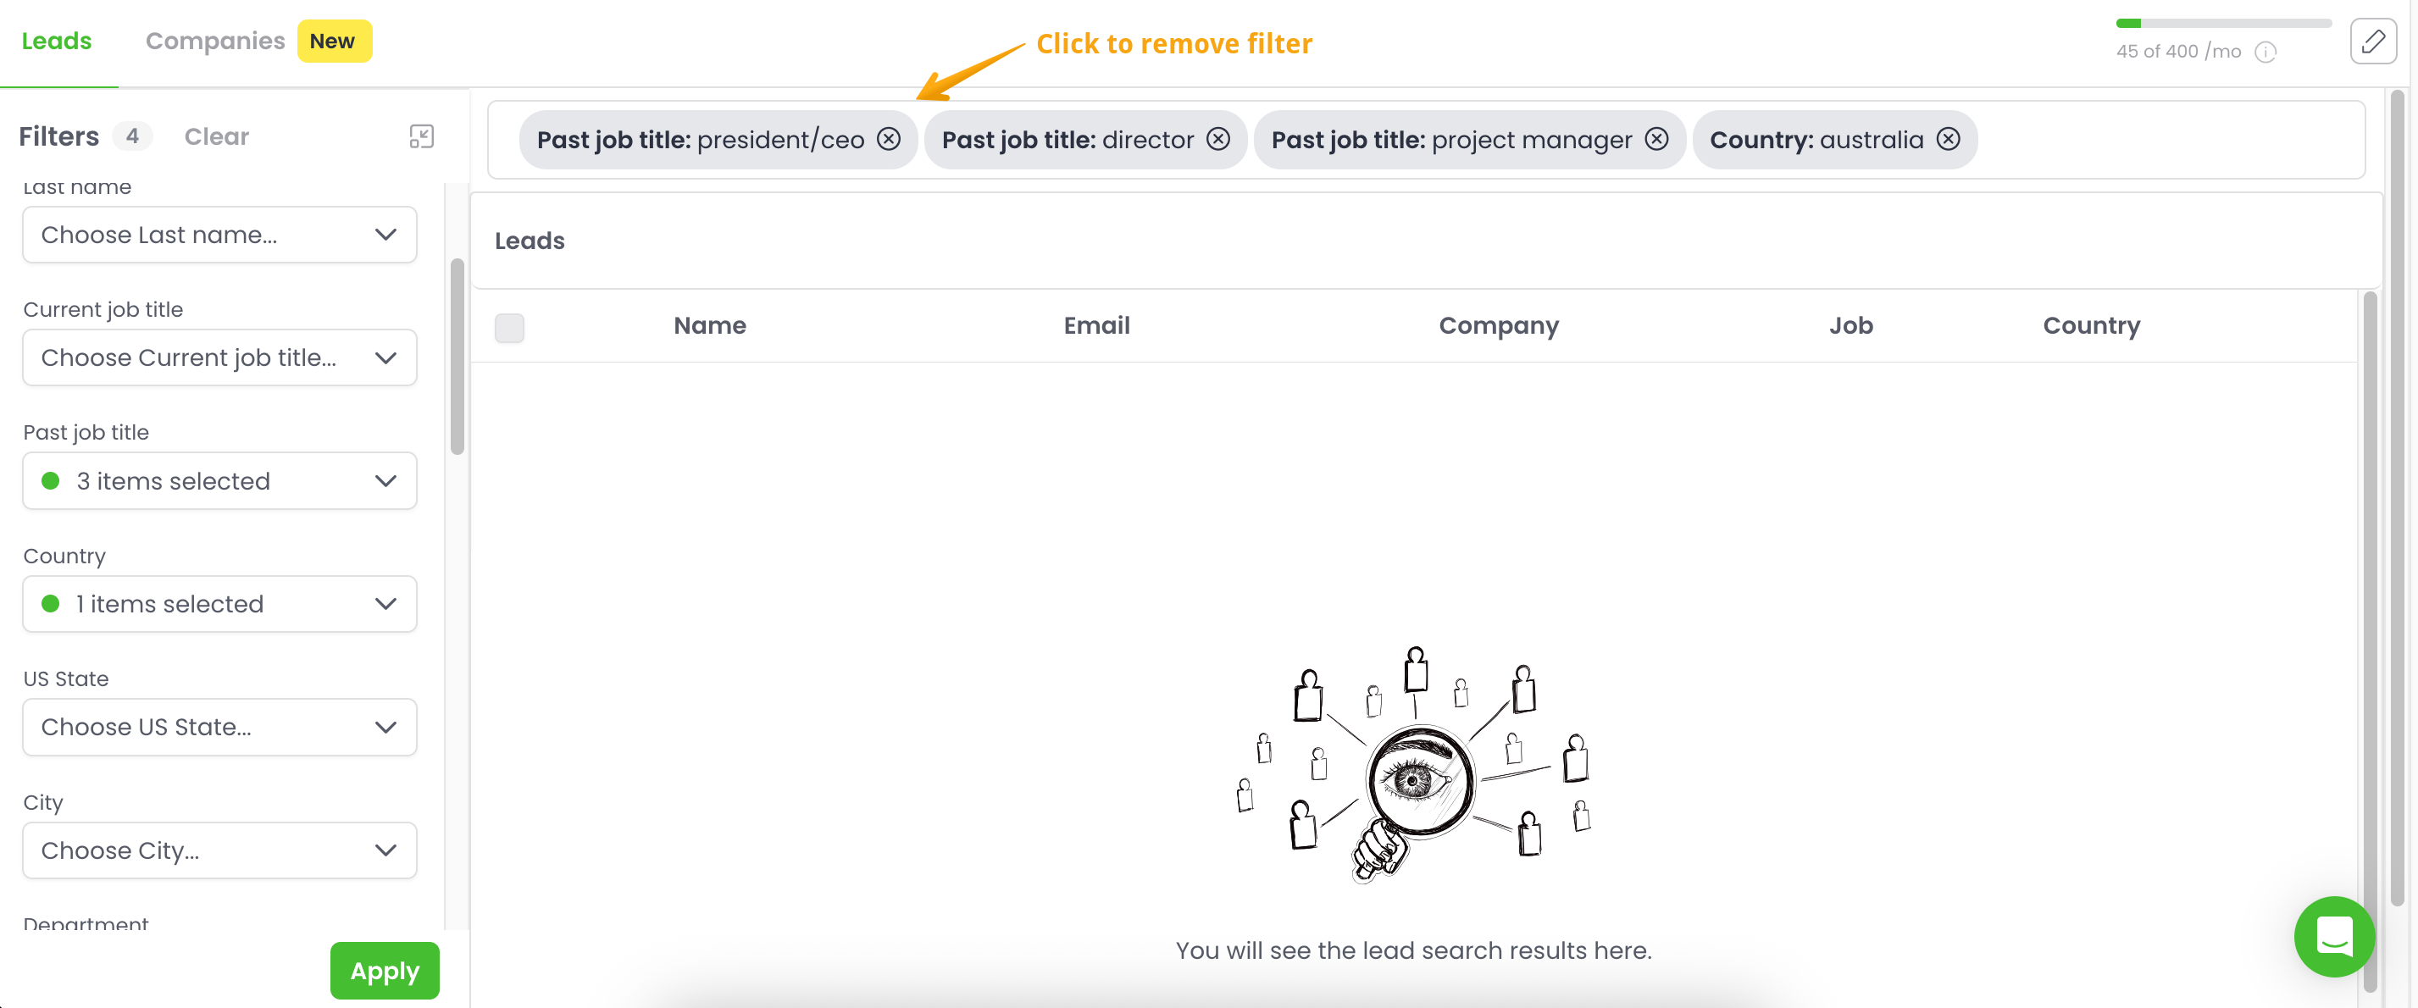Expand the US State dropdown
The width and height of the screenshot is (2418, 1008).
[219, 728]
